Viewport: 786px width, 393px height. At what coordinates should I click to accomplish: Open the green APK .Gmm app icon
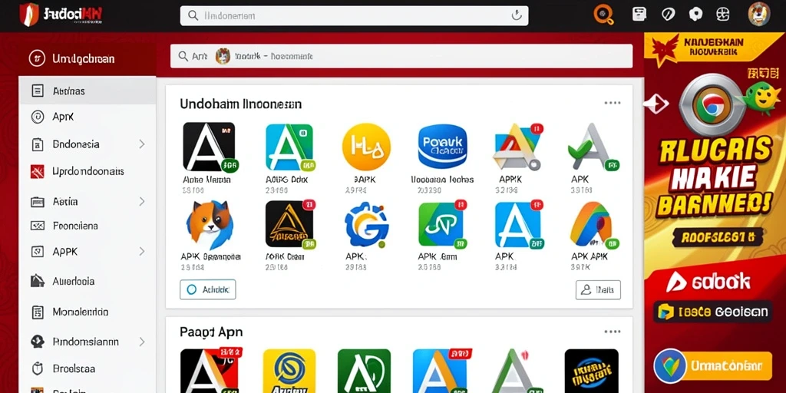point(442,225)
